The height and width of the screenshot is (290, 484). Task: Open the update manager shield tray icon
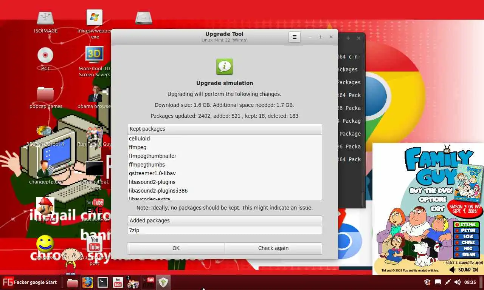click(x=428, y=282)
